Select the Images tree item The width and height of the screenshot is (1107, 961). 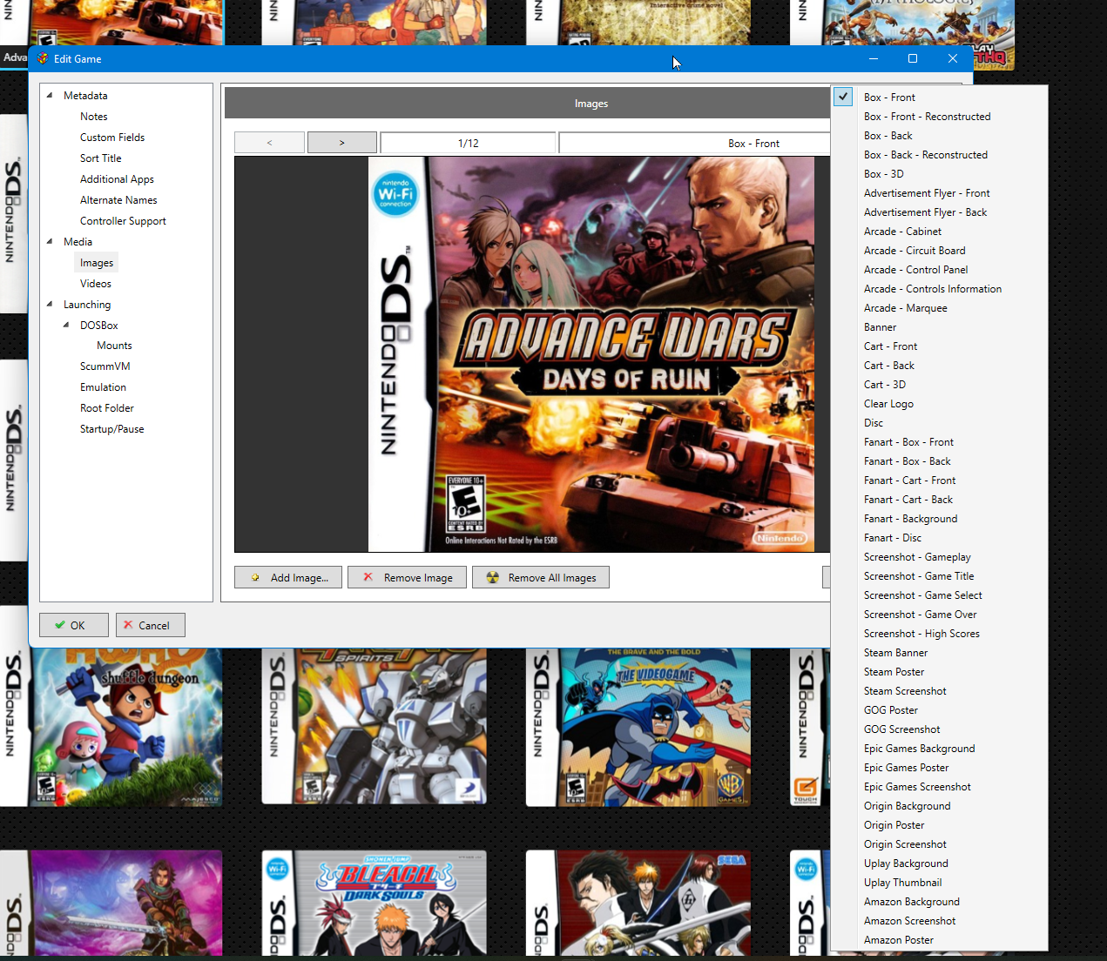tap(97, 263)
